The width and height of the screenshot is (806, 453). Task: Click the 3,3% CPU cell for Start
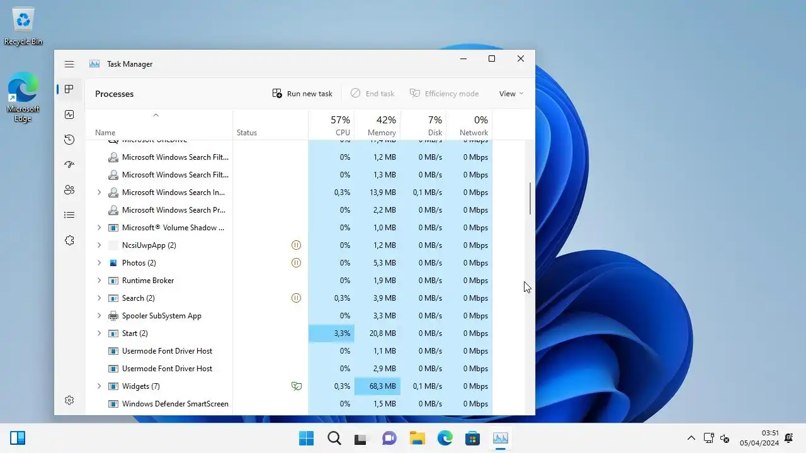tap(331, 333)
